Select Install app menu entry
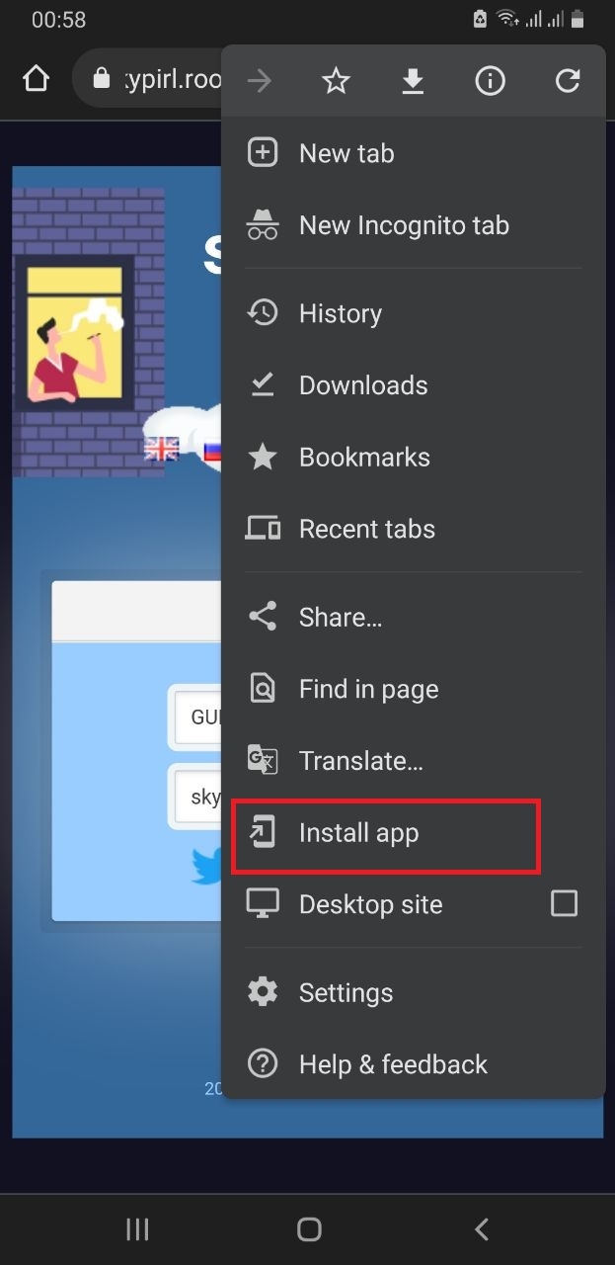 tap(358, 833)
